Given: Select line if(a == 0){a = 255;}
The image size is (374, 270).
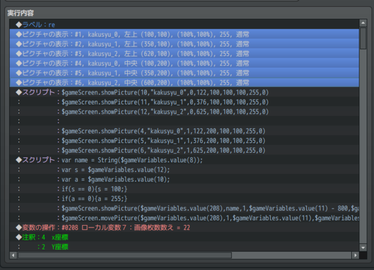Looking at the screenshot, I should (x=184, y=199).
